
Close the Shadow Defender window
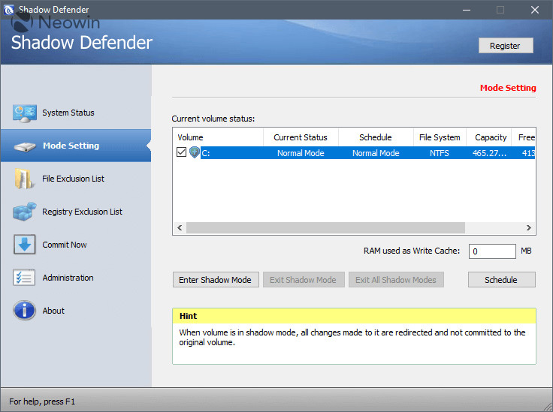click(535, 10)
